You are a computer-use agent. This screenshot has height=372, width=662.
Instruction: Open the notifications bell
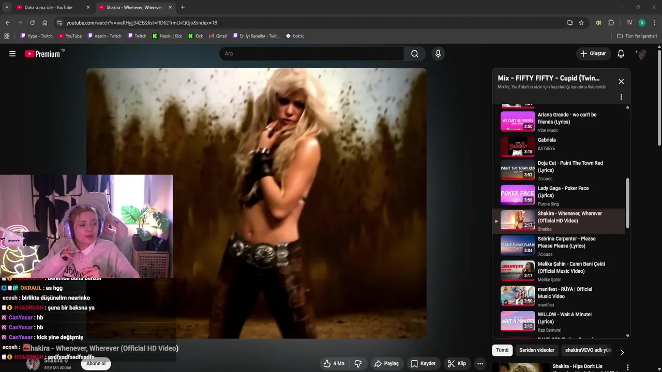(x=621, y=54)
